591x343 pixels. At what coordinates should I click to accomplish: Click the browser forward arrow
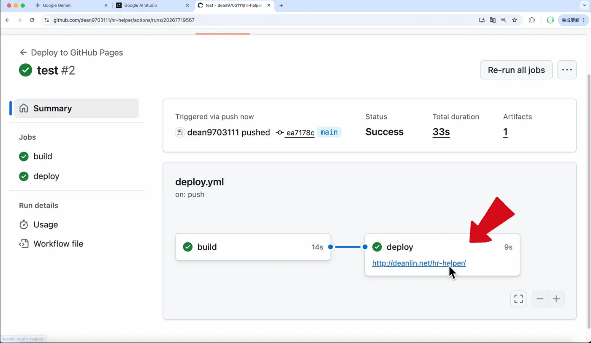click(x=19, y=20)
